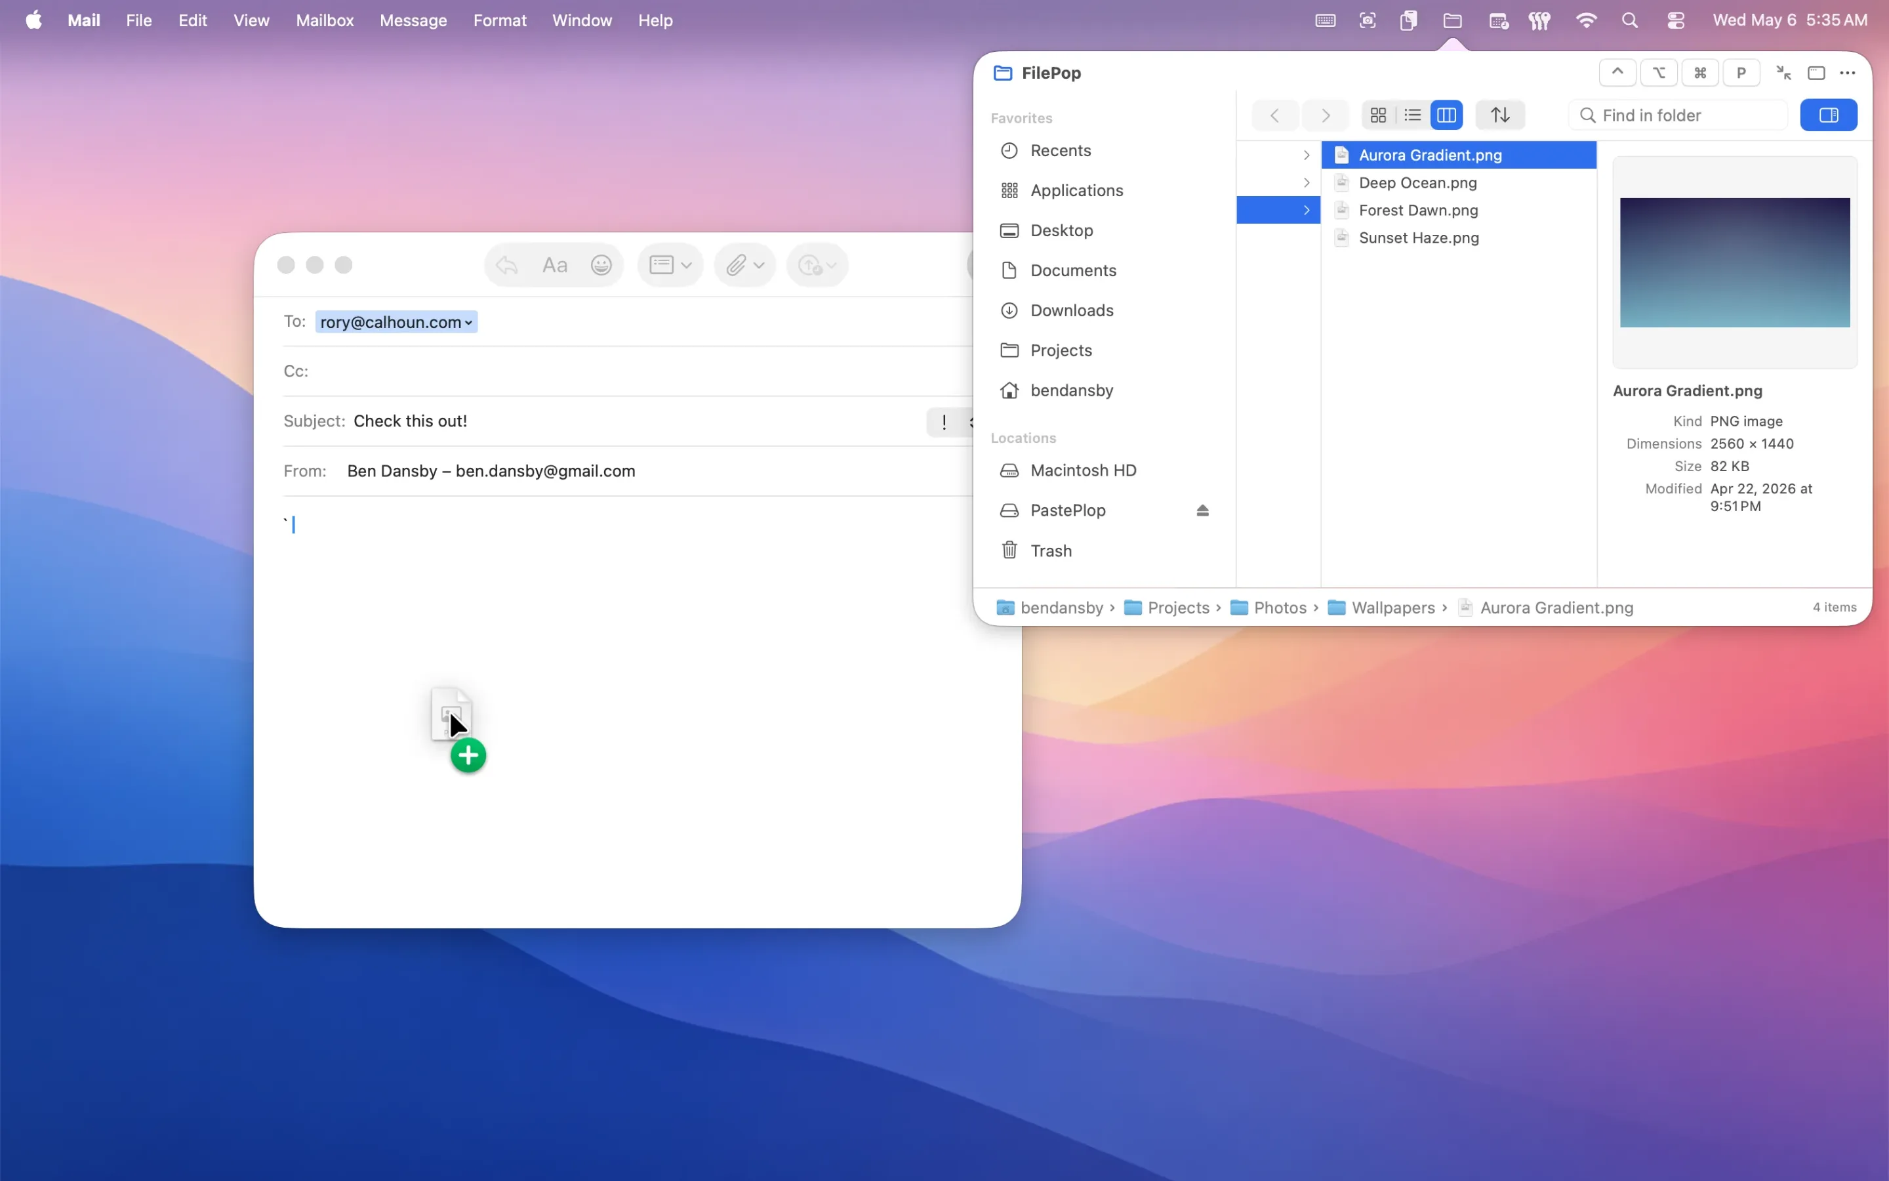Eject the PastePlop volume
The height and width of the screenshot is (1181, 1889).
(x=1202, y=511)
